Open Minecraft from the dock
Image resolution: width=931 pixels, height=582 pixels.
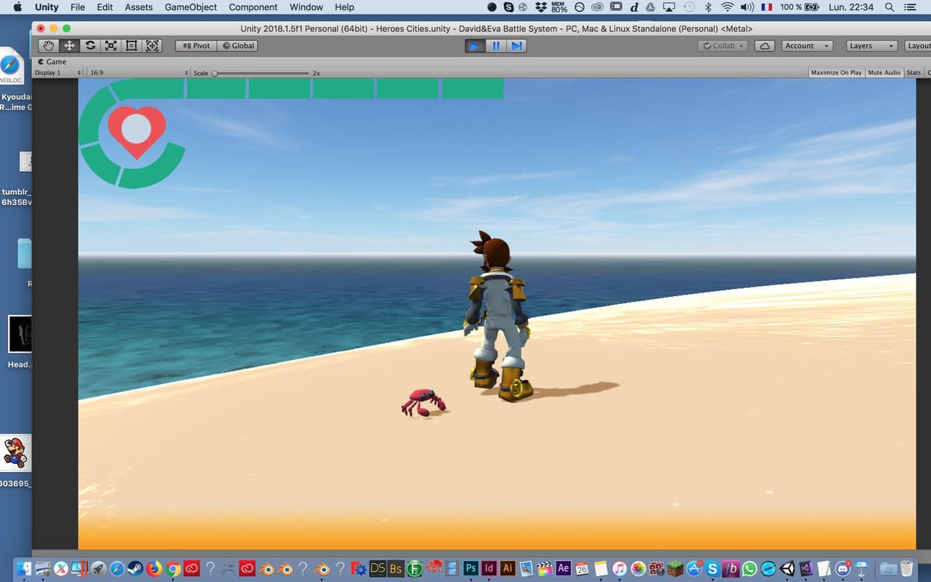(x=676, y=568)
